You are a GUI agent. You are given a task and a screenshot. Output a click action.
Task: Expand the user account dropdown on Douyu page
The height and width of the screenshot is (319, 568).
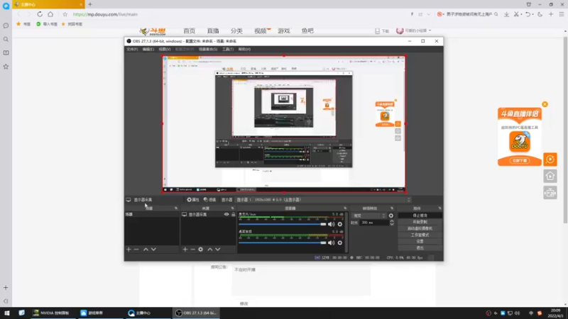pos(430,30)
